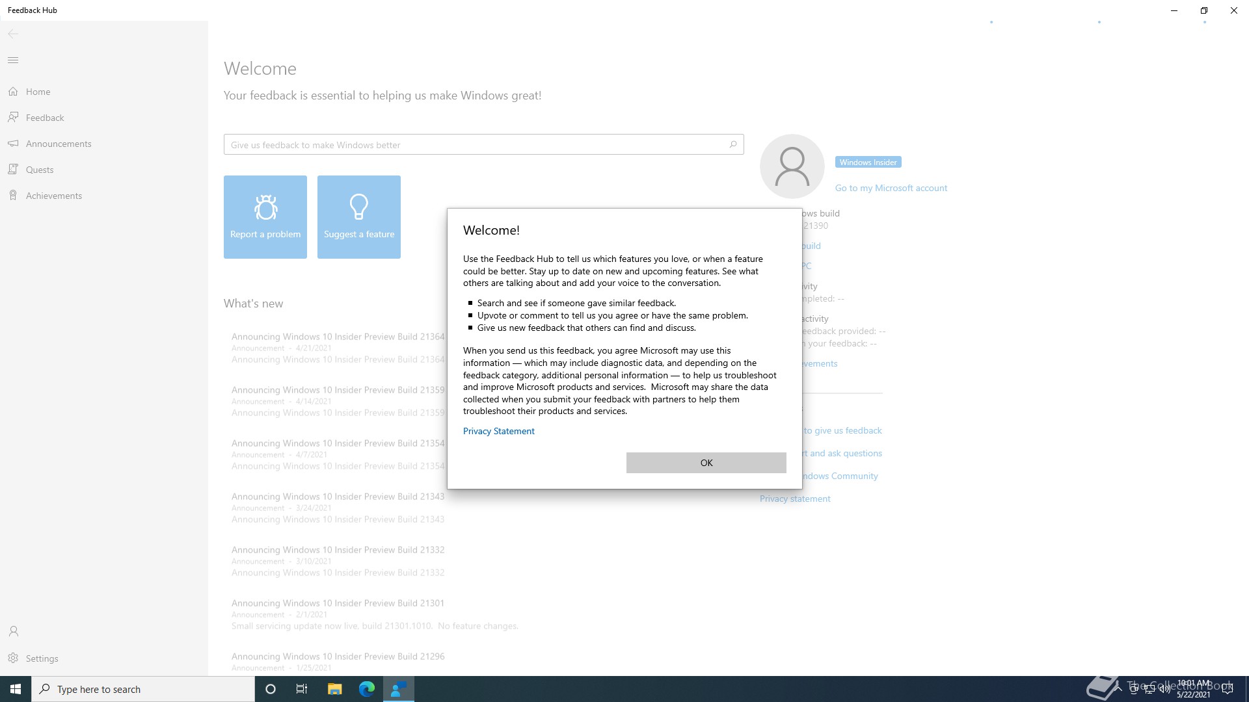Screen dimensions: 1249x702
Task: Open the Feedback section in the sidebar
Action: [104, 118]
